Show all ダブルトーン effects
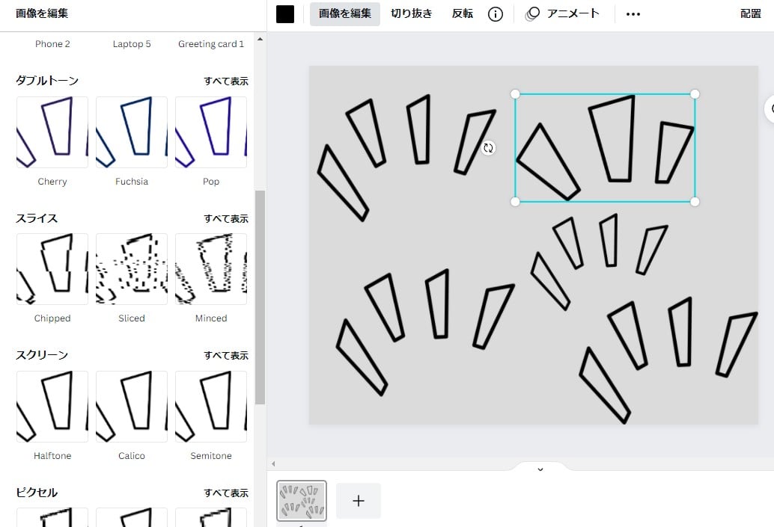Viewport: 774px width, 527px height. point(226,81)
